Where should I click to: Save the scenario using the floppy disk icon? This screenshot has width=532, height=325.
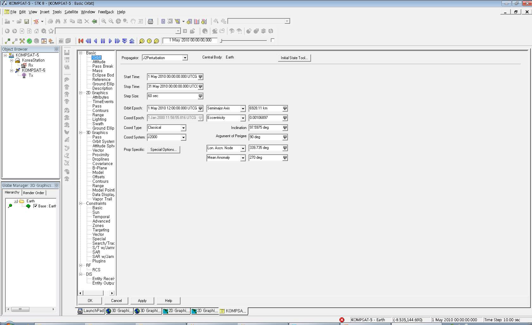pyautogui.click(x=27, y=21)
